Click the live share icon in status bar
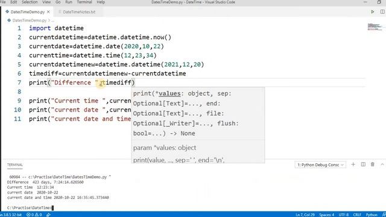 point(48,215)
